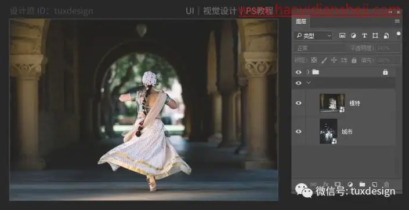Viewport: 409px width, 210px height.
Task: Select the 模特 layer thumbnail
Action: pos(332,103)
